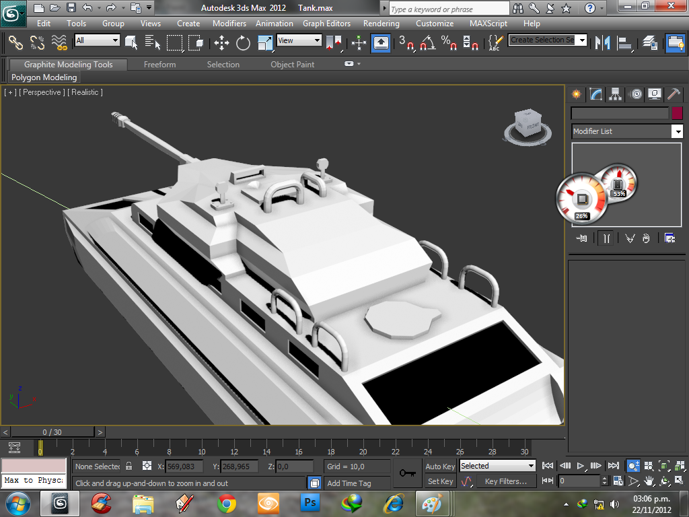This screenshot has height=517, width=689.
Task: Click the object color swatch
Action: tap(677, 113)
